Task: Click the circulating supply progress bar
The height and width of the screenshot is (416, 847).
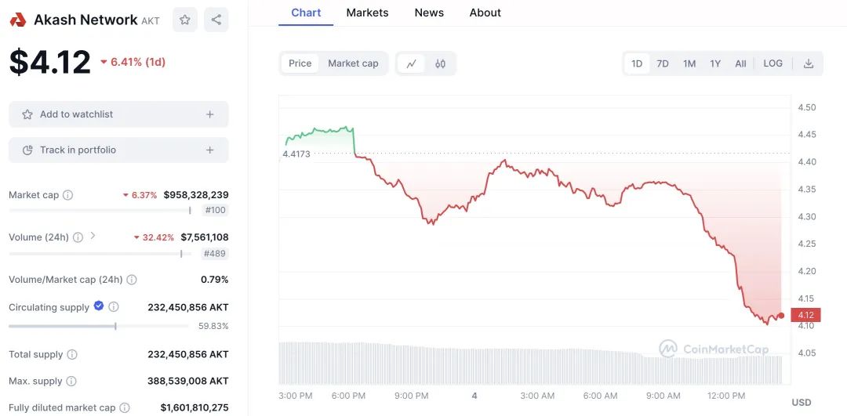Action: tap(98, 326)
